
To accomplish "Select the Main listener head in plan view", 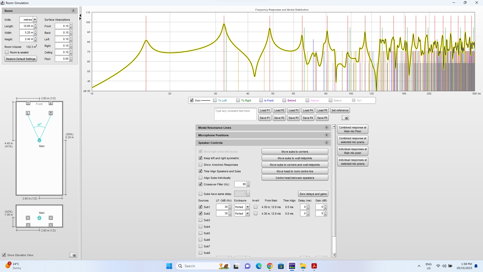I will [x=39, y=140].
